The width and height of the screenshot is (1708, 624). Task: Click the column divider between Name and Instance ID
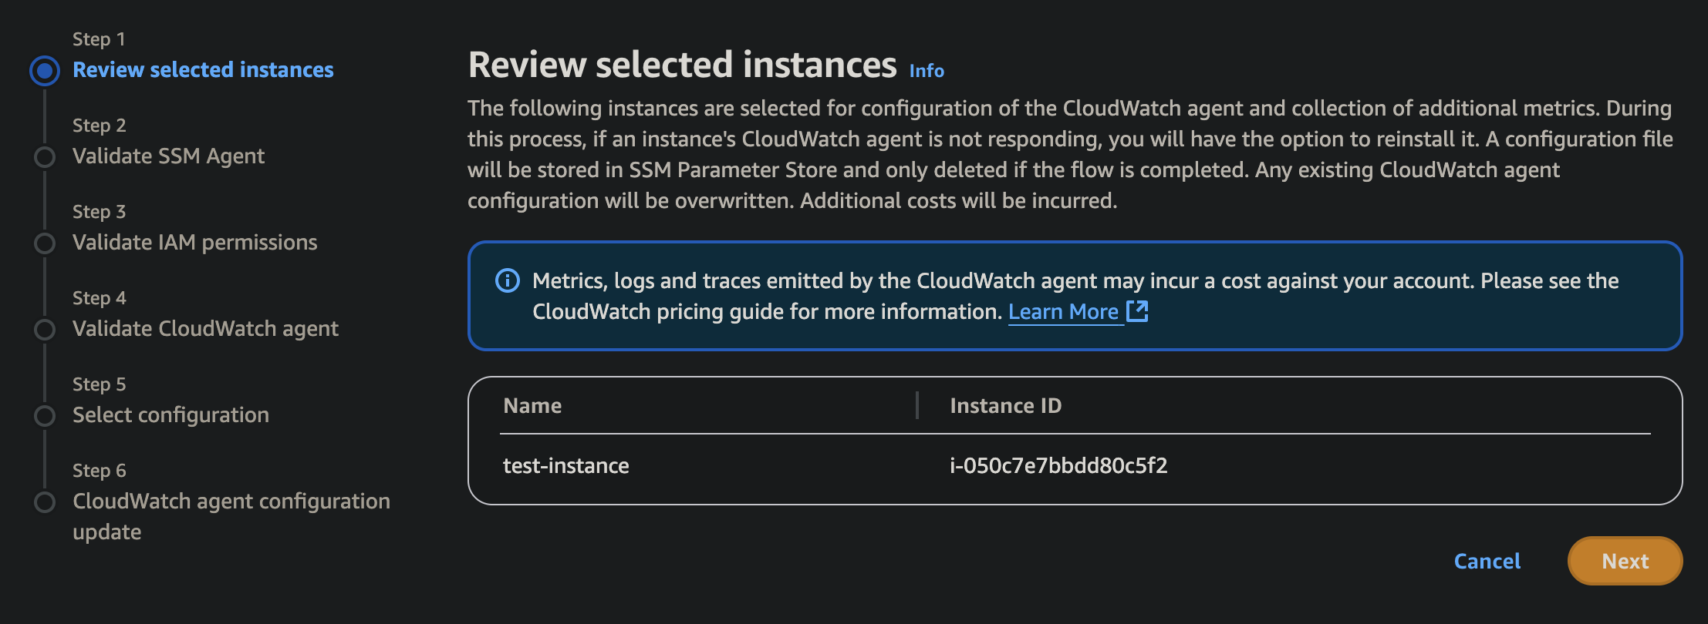917,405
